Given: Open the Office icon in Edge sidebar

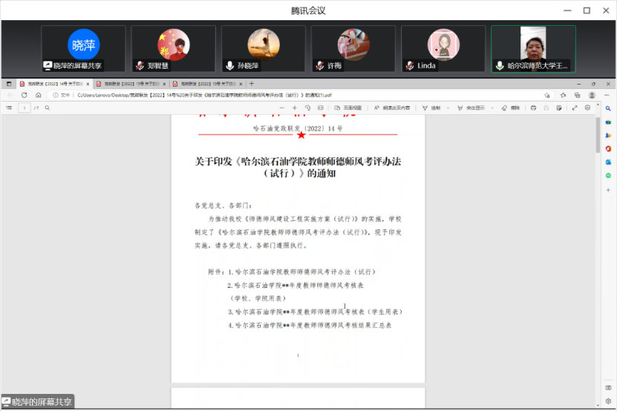Looking at the screenshot, I should (608, 148).
